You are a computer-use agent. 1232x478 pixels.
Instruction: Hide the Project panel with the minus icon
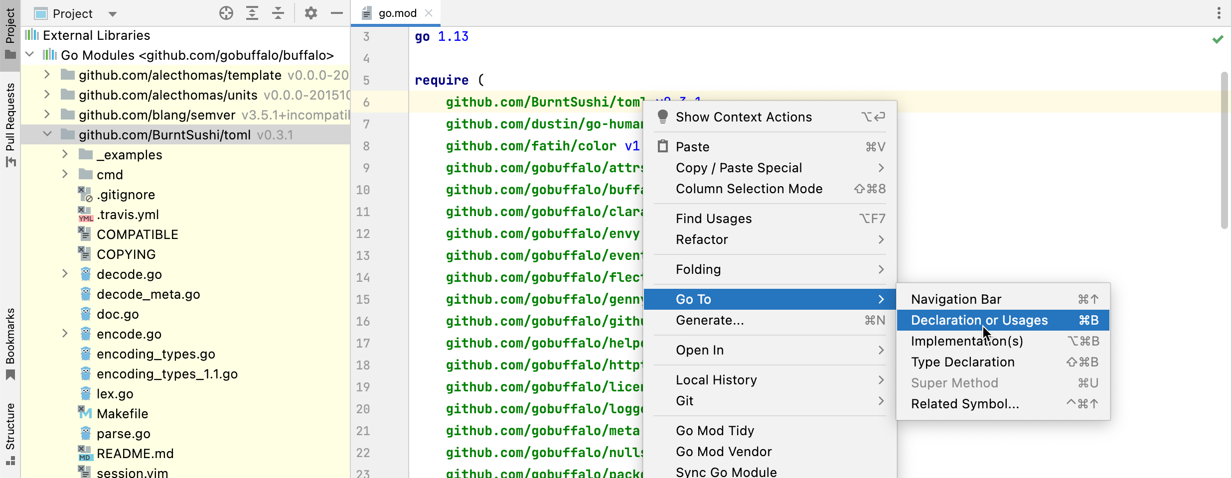click(x=337, y=13)
